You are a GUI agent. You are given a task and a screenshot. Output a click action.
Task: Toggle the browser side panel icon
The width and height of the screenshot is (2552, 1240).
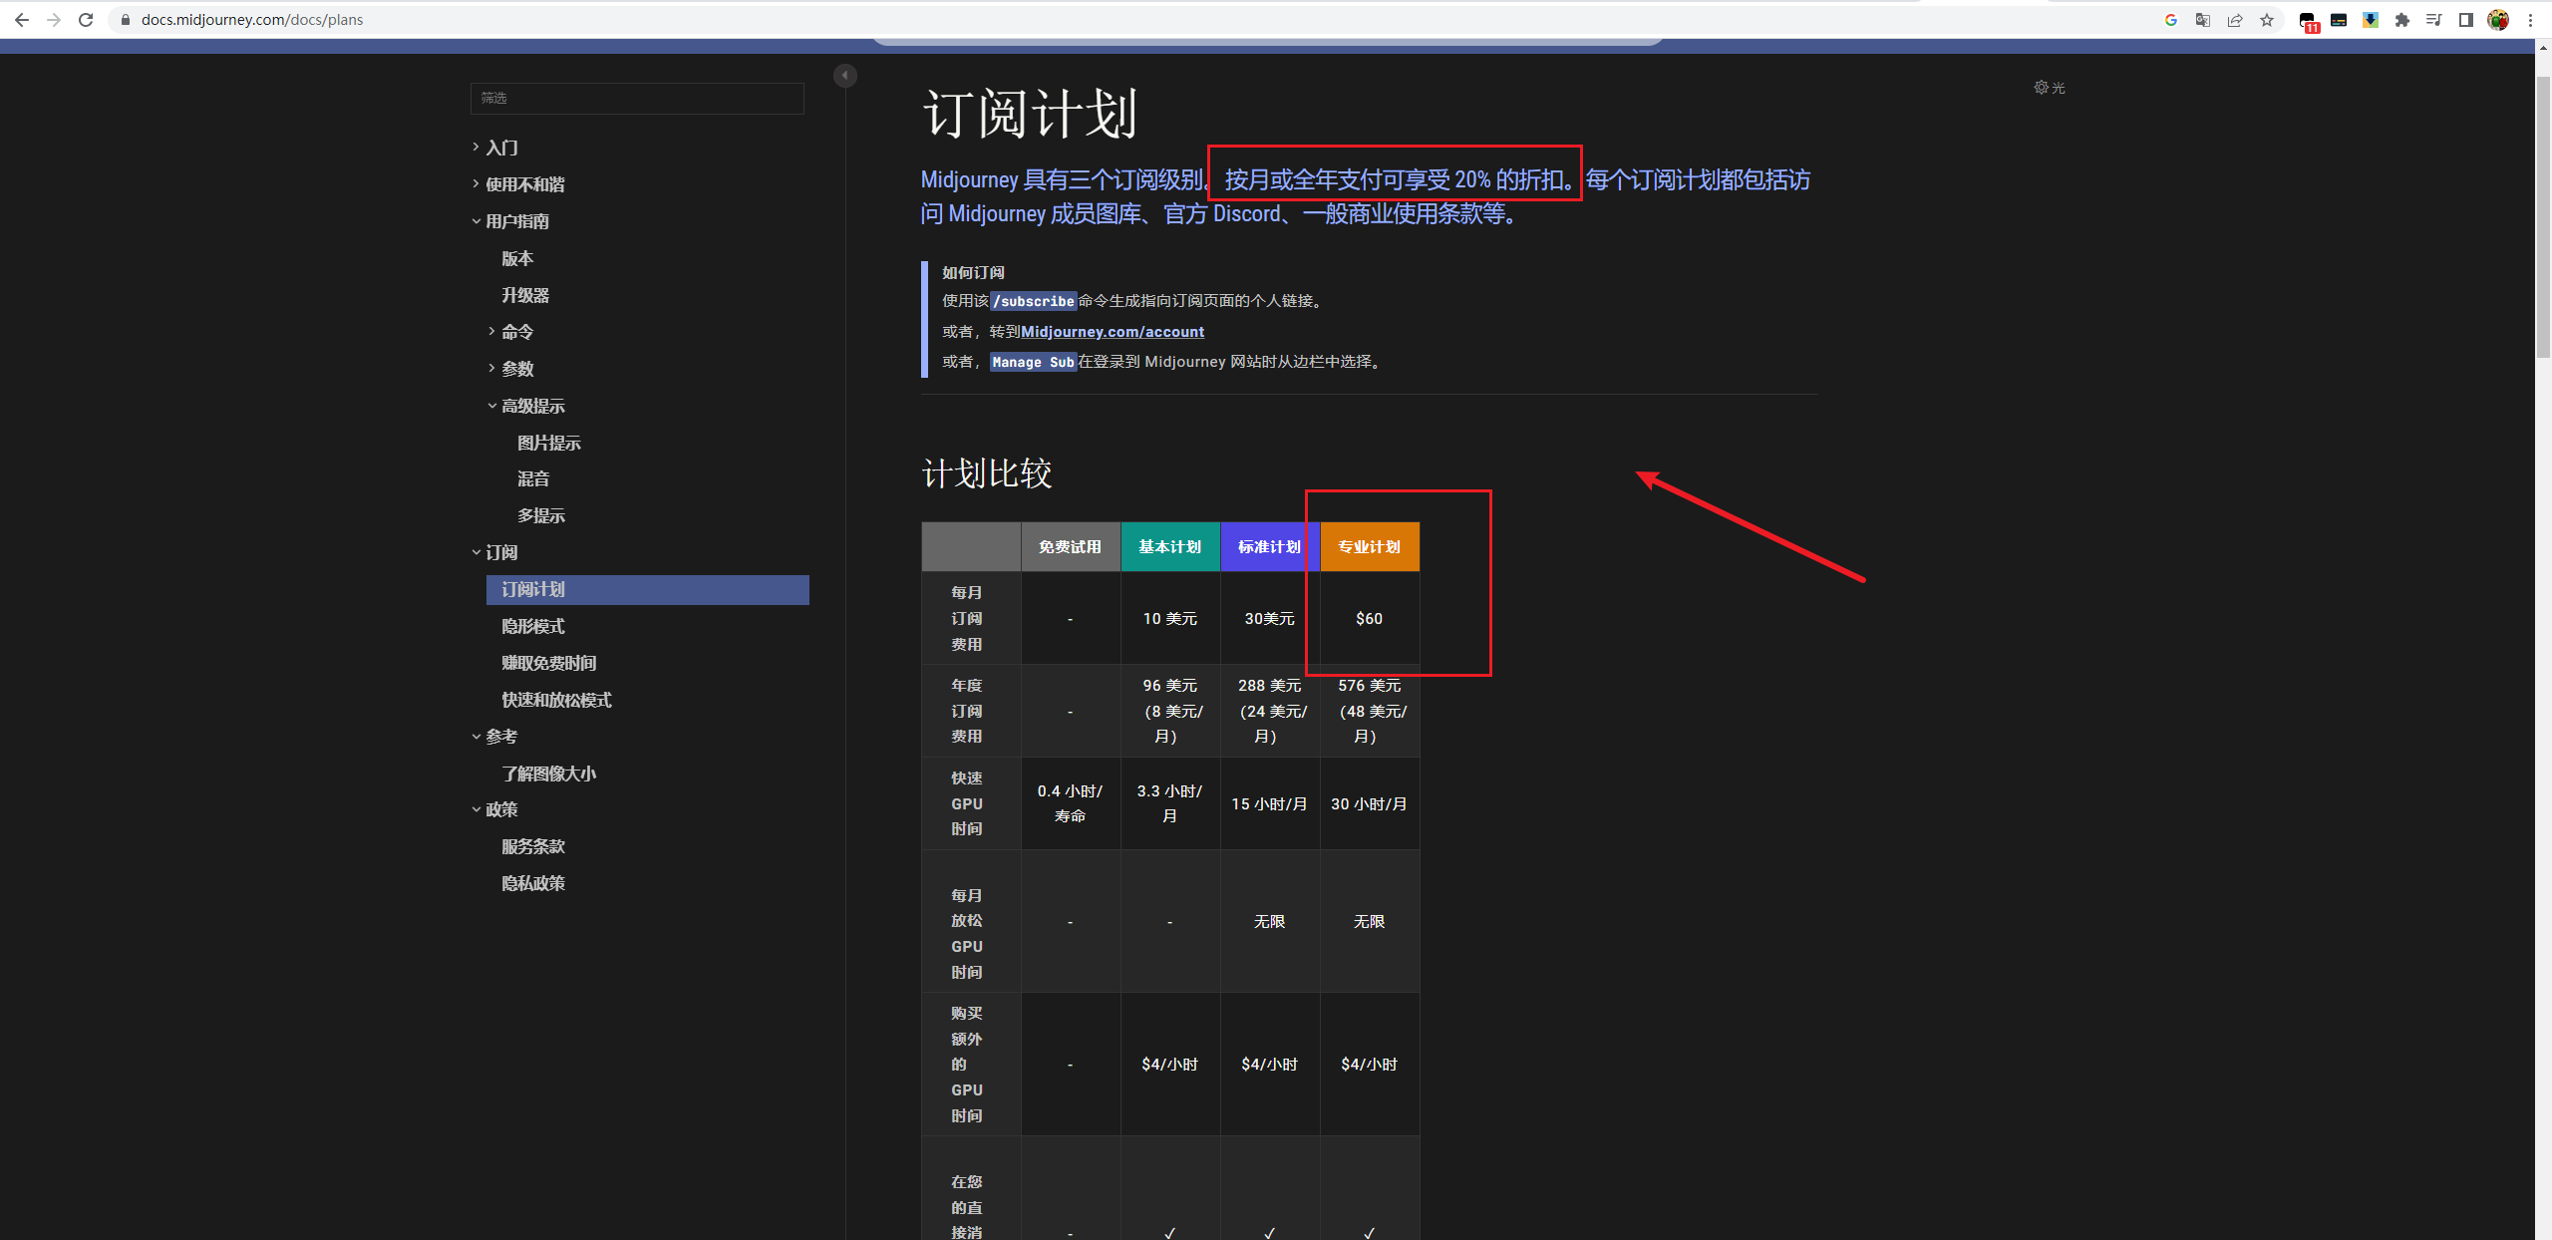tap(2466, 20)
